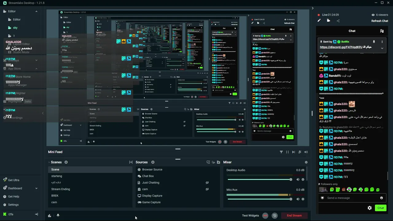Screen dimensions: 393x221
Task: Open the chat community users icon
Action: pos(382,31)
